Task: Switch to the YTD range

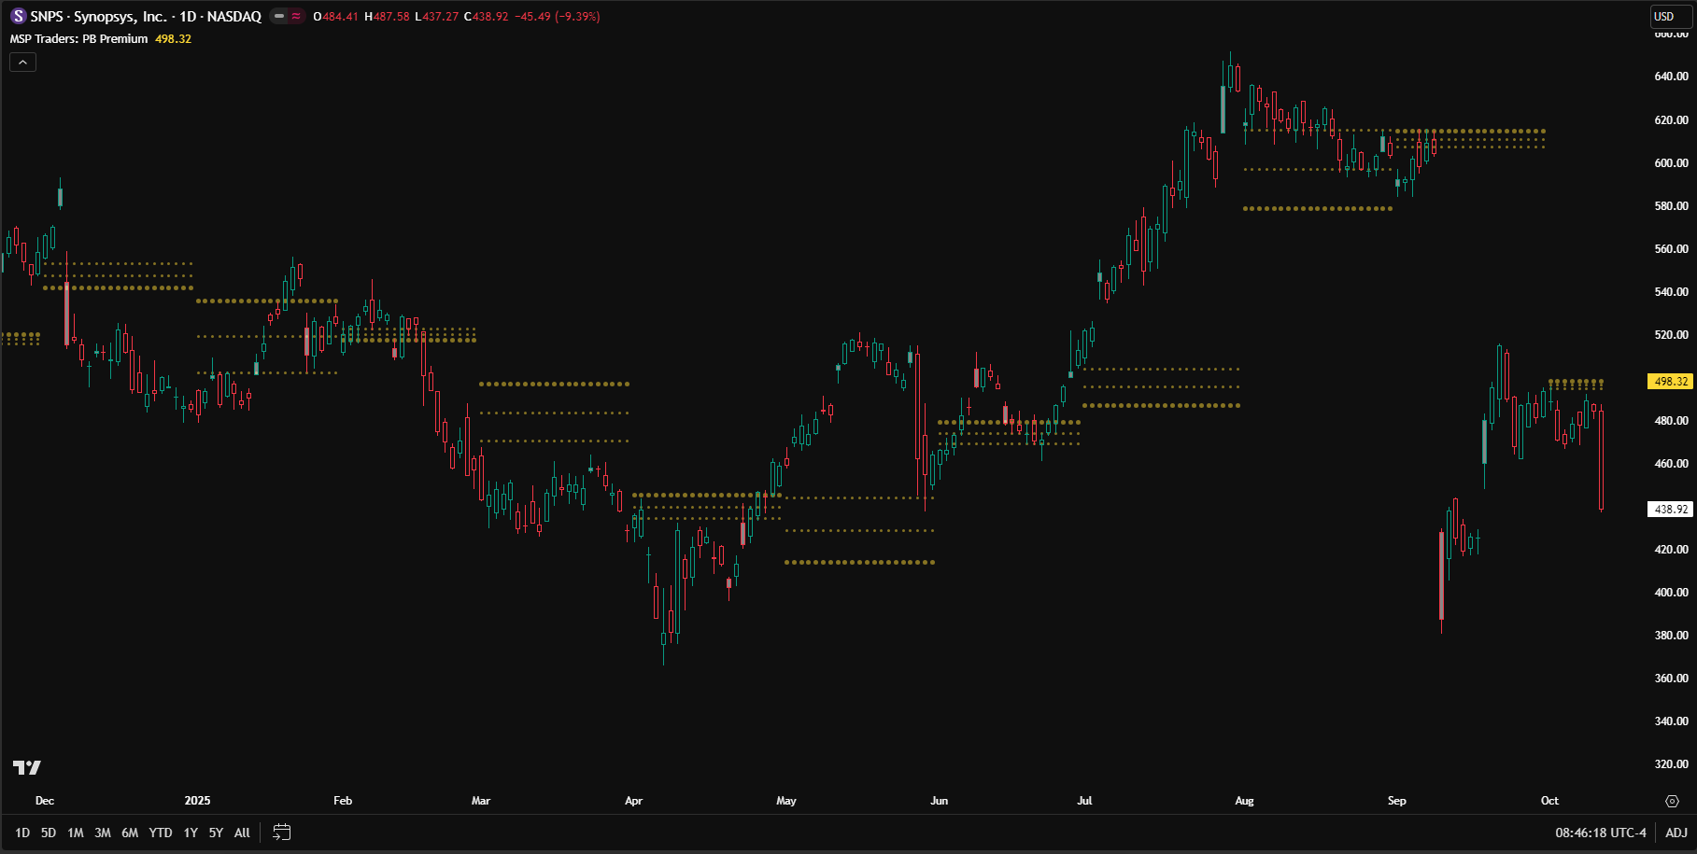Action: tap(161, 833)
